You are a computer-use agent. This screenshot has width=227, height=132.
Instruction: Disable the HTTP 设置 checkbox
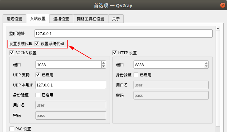click(115, 53)
